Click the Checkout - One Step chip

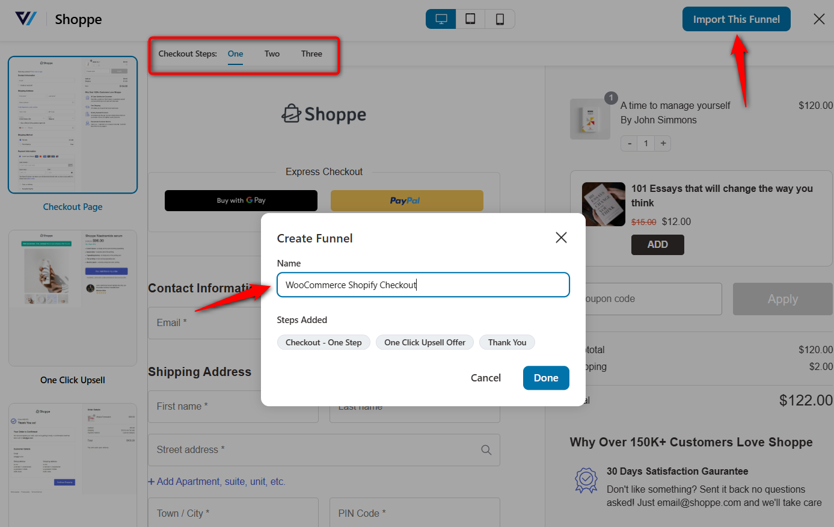(x=323, y=342)
